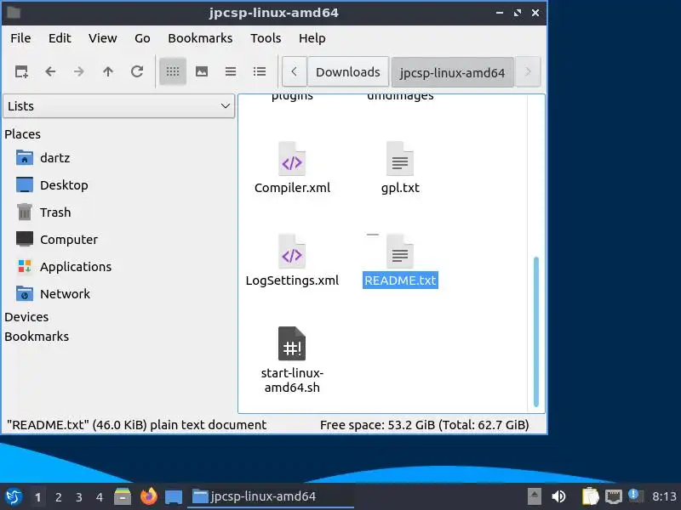Click the jpcsp-linux-amd64 path button
The height and width of the screenshot is (510, 681).
point(452,72)
